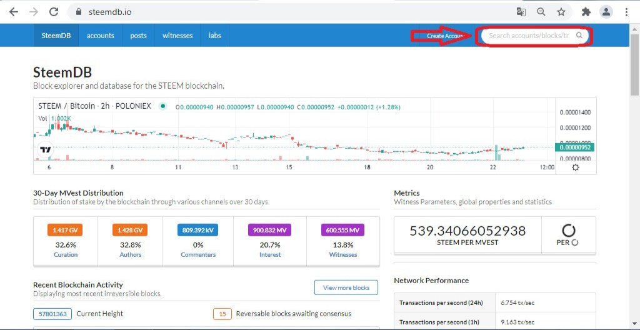The height and width of the screenshot is (330, 640).
Task: Open the Create Account link
Action: tap(445, 36)
